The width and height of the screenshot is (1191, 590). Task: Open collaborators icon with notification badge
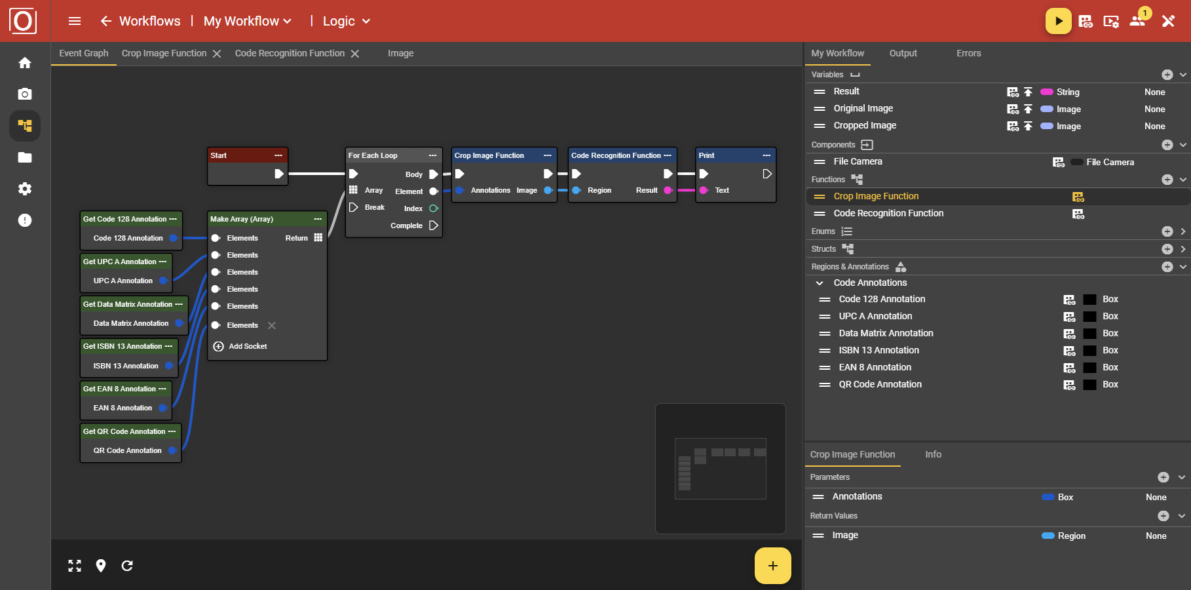tap(1137, 21)
